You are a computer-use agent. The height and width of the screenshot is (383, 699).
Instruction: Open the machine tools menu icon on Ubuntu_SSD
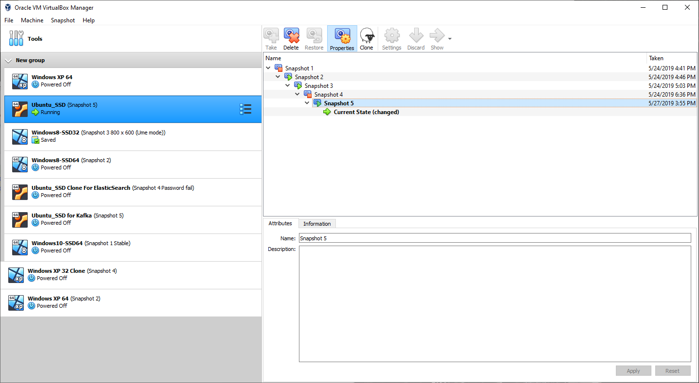coord(245,109)
